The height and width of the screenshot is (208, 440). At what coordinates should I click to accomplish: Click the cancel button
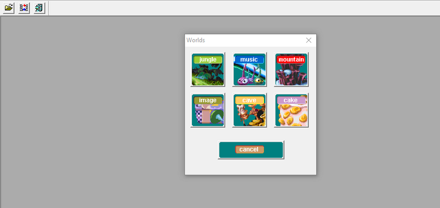coord(251,150)
